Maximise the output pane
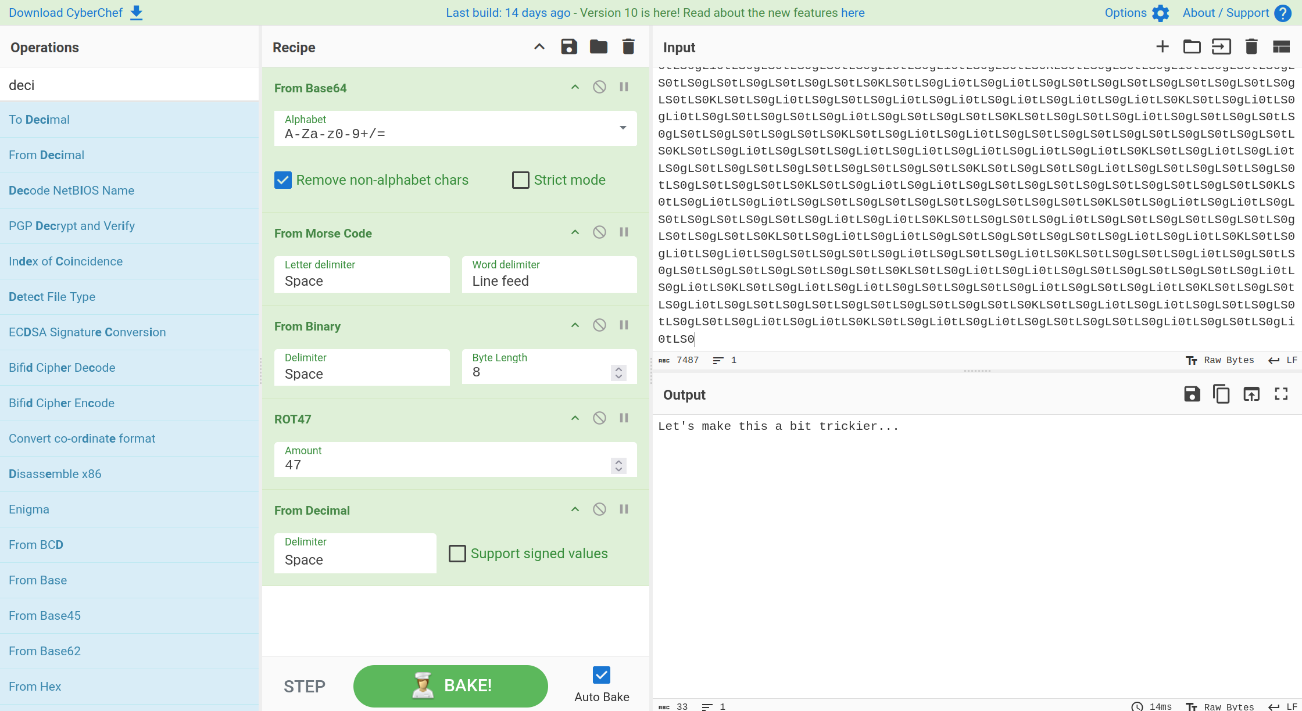The width and height of the screenshot is (1302, 711). (x=1281, y=394)
